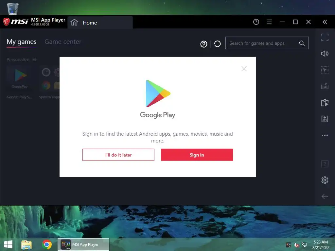The width and height of the screenshot is (335, 251).
Task: Click the refresh icon beside search
Action: (x=217, y=44)
